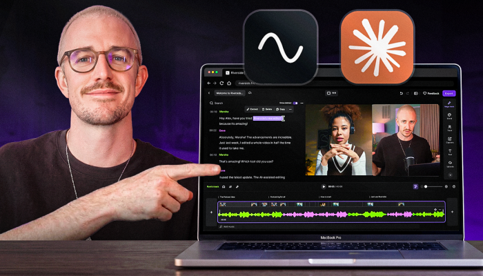Image resolution: width=483 pixels, height=276 pixels.
Task: Open the Uploads panel in the sidebar
Action: click(x=450, y=164)
